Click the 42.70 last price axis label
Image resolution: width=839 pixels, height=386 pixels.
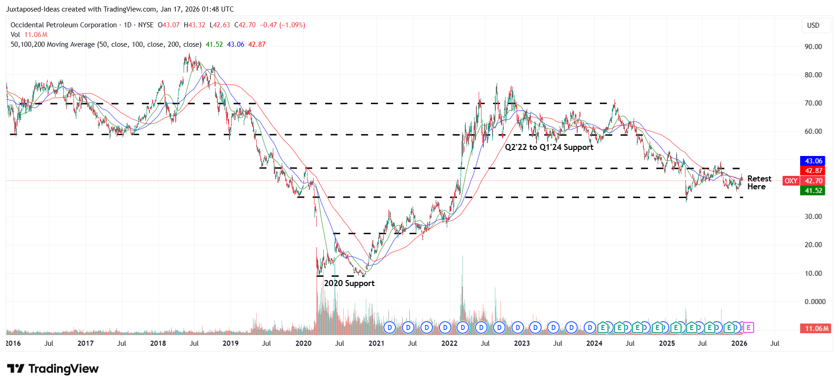pyautogui.click(x=814, y=181)
